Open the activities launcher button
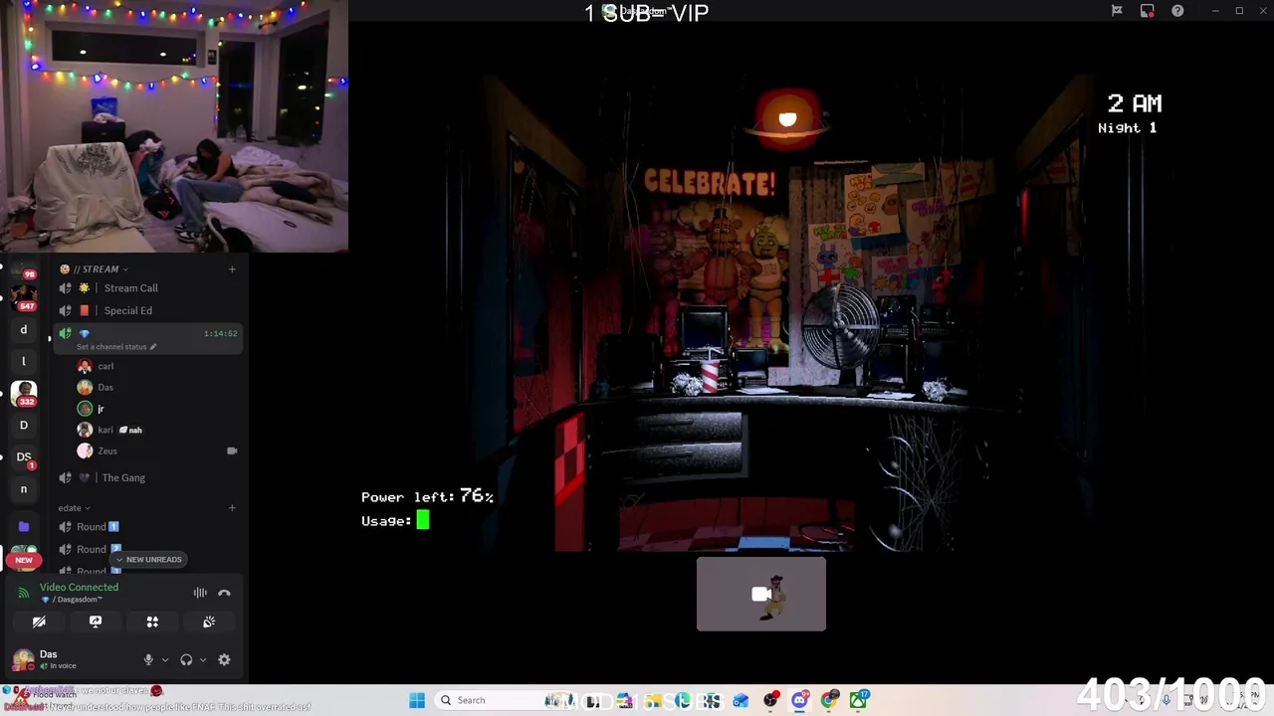The height and width of the screenshot is (716, 1274). [x=152, y=622]
